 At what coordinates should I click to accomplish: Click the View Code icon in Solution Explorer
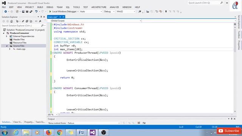click(36, 21)
